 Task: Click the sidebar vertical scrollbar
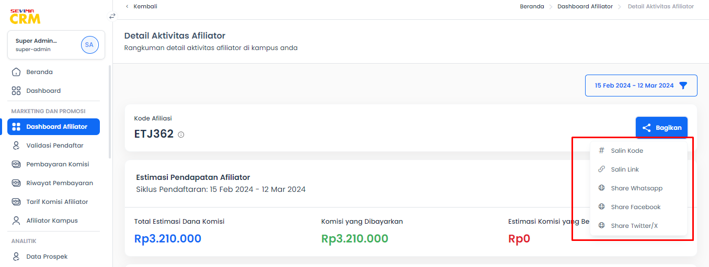110,112
